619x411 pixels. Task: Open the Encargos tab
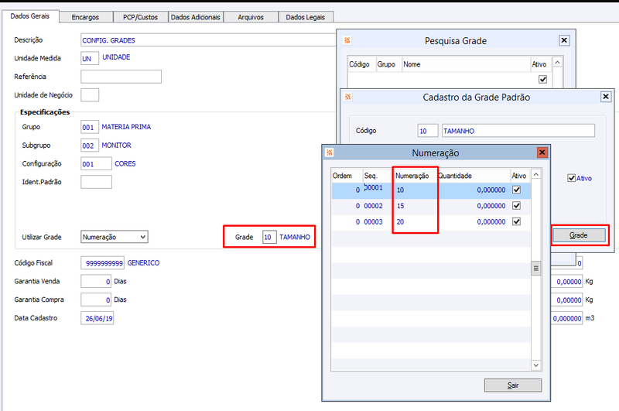[x=85, y=17]
